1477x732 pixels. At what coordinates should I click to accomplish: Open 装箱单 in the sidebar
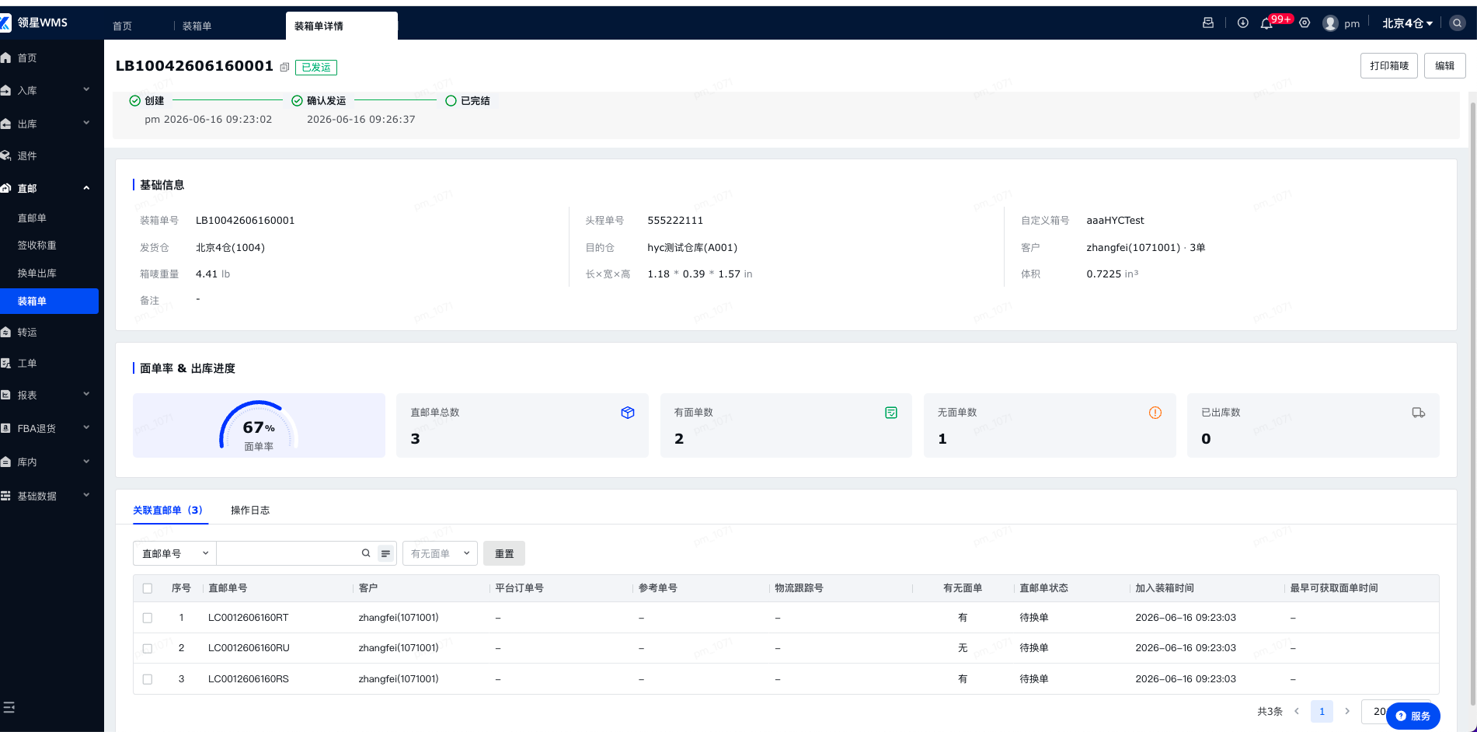tap(50, 301)
